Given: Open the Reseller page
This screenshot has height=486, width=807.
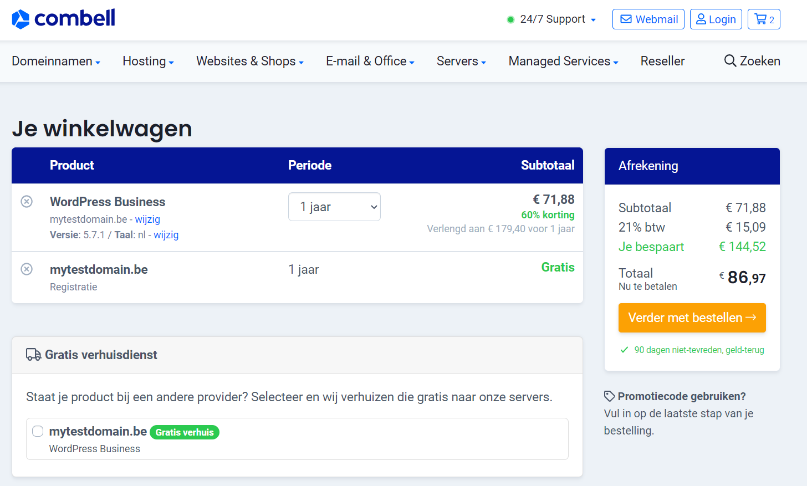Looking at the screenshot, I should click(662, 61).
